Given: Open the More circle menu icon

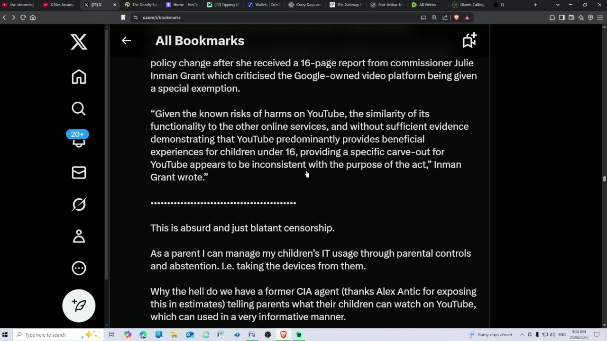Looking at the screenshot, I should [79, 268].
